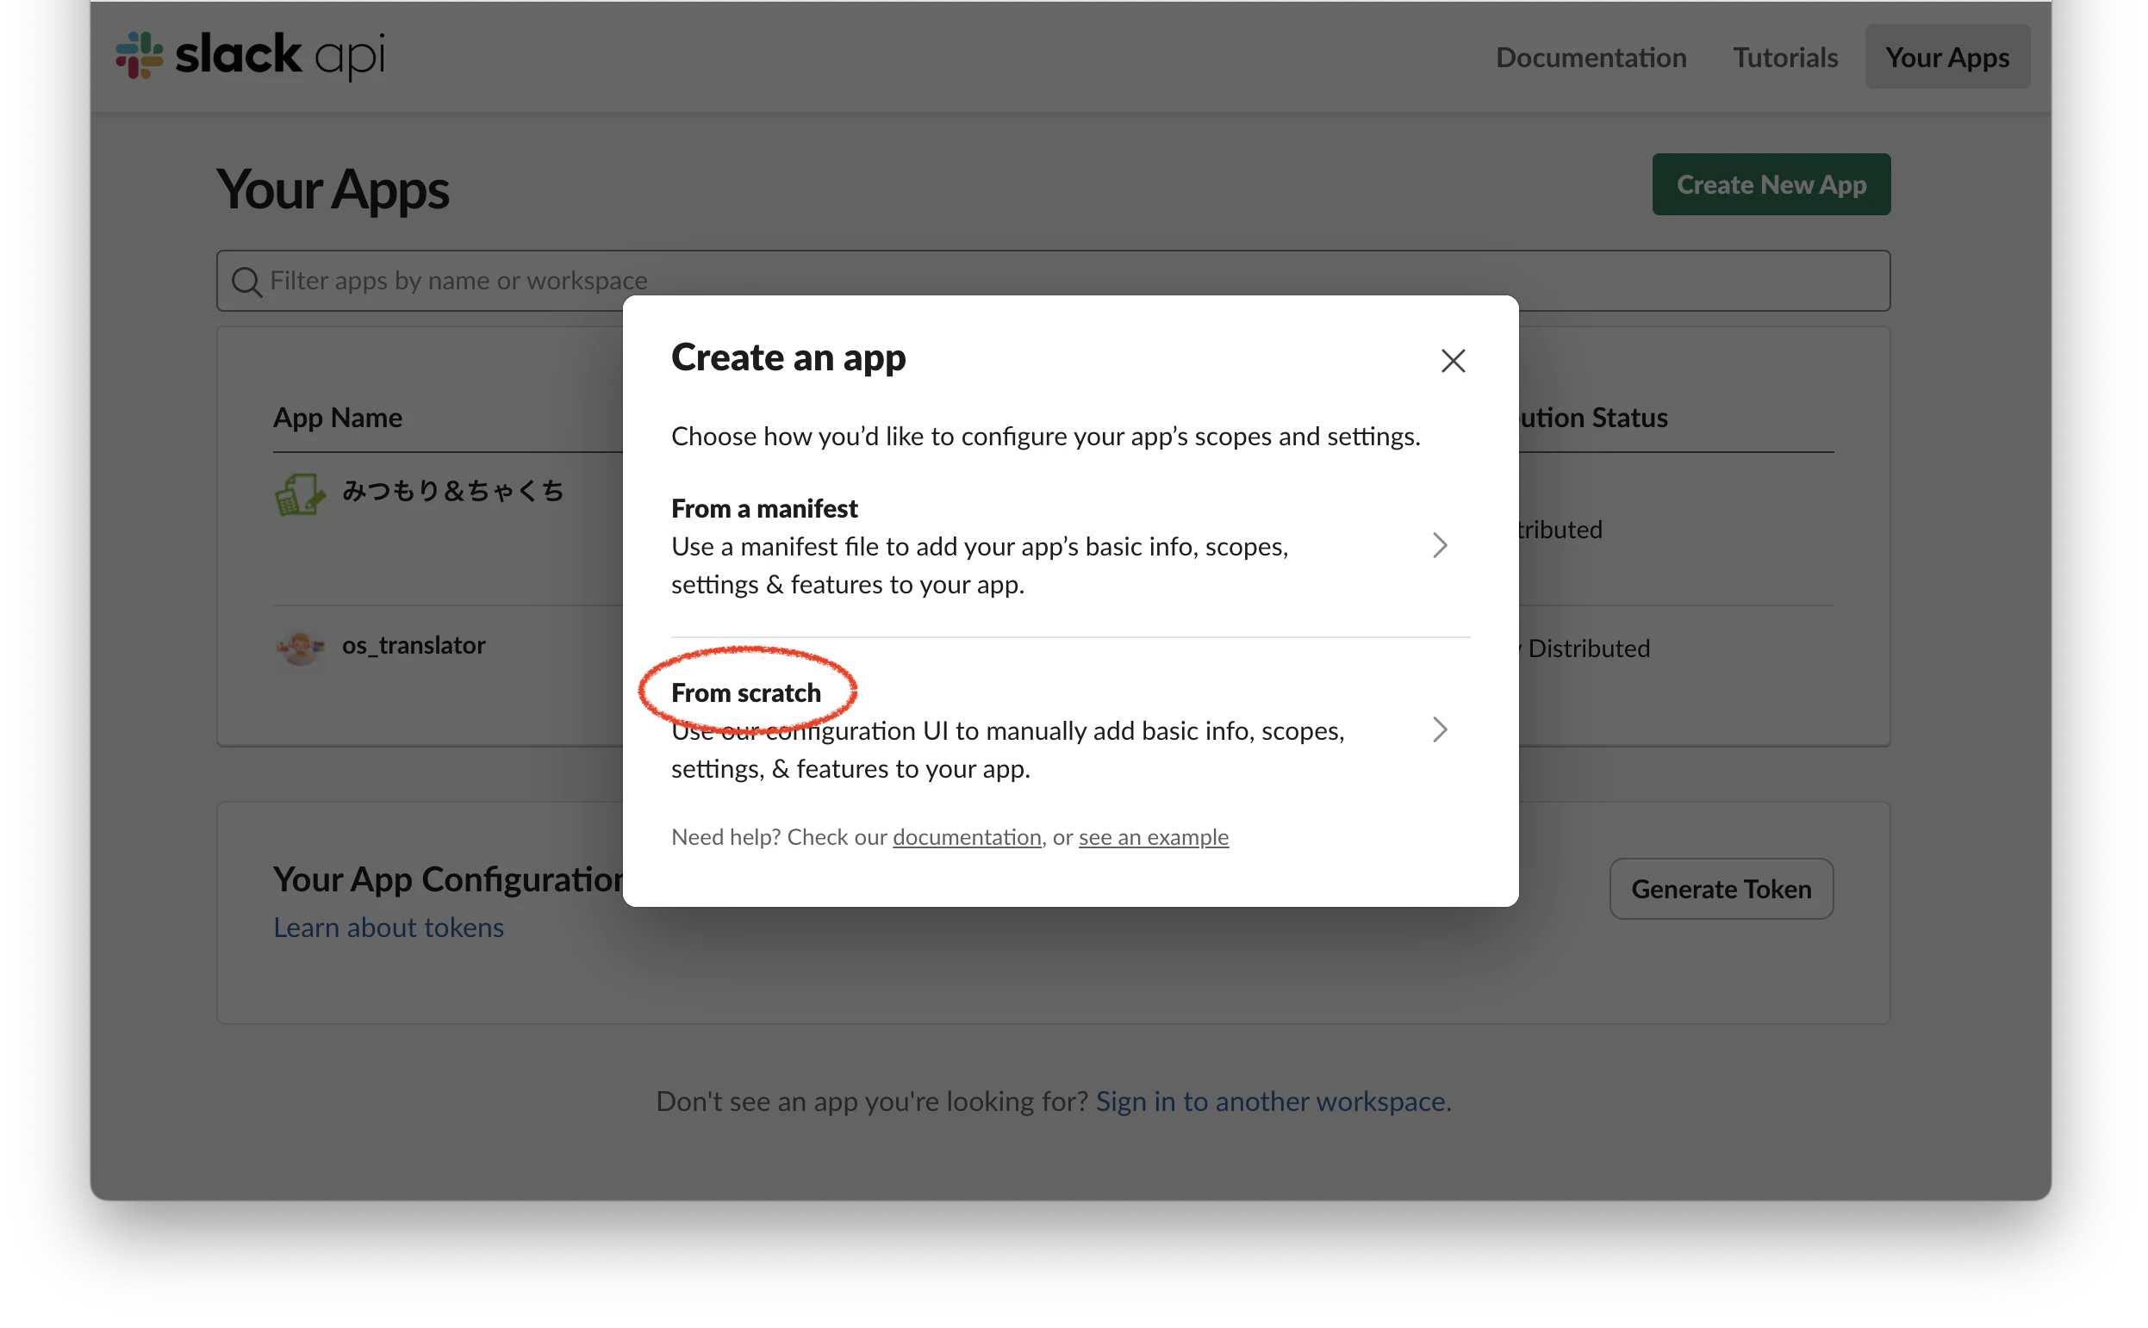Choose the From scratch option
The width and height of the screenshot is (2148, 1328).
[x=1070, y=731]
